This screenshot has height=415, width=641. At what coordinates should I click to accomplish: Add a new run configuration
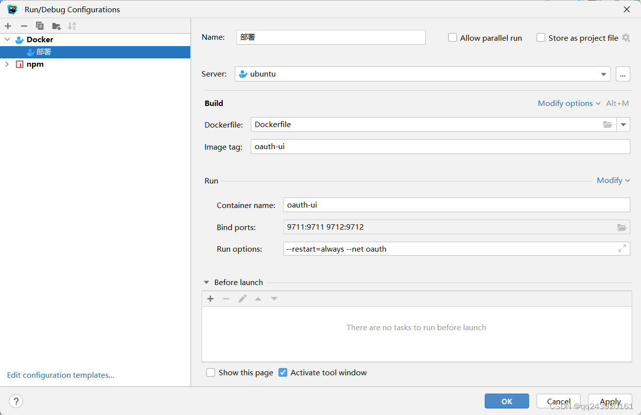tap(7, 26)
